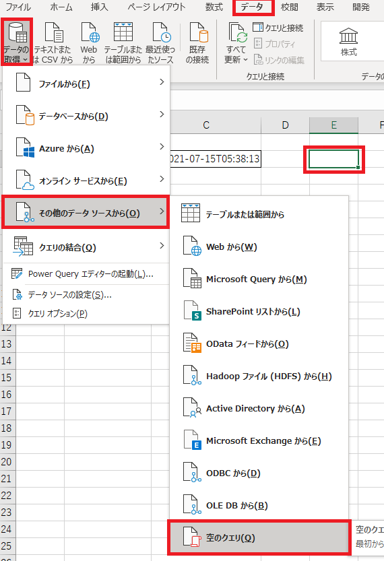Open the オンライン サービスから(E) submenu
The image size is (384, 561).
(x=86, y=180)
